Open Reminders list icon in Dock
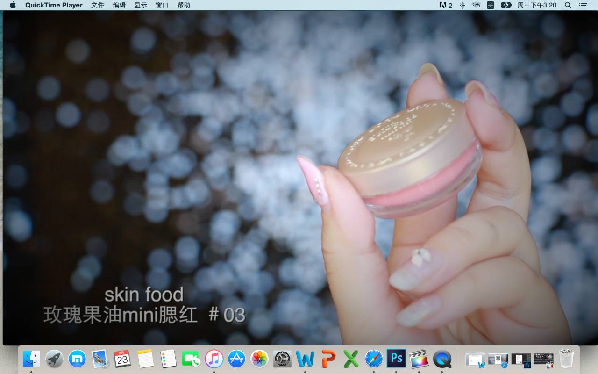This screenshot has height=374, width=598. 168,359
